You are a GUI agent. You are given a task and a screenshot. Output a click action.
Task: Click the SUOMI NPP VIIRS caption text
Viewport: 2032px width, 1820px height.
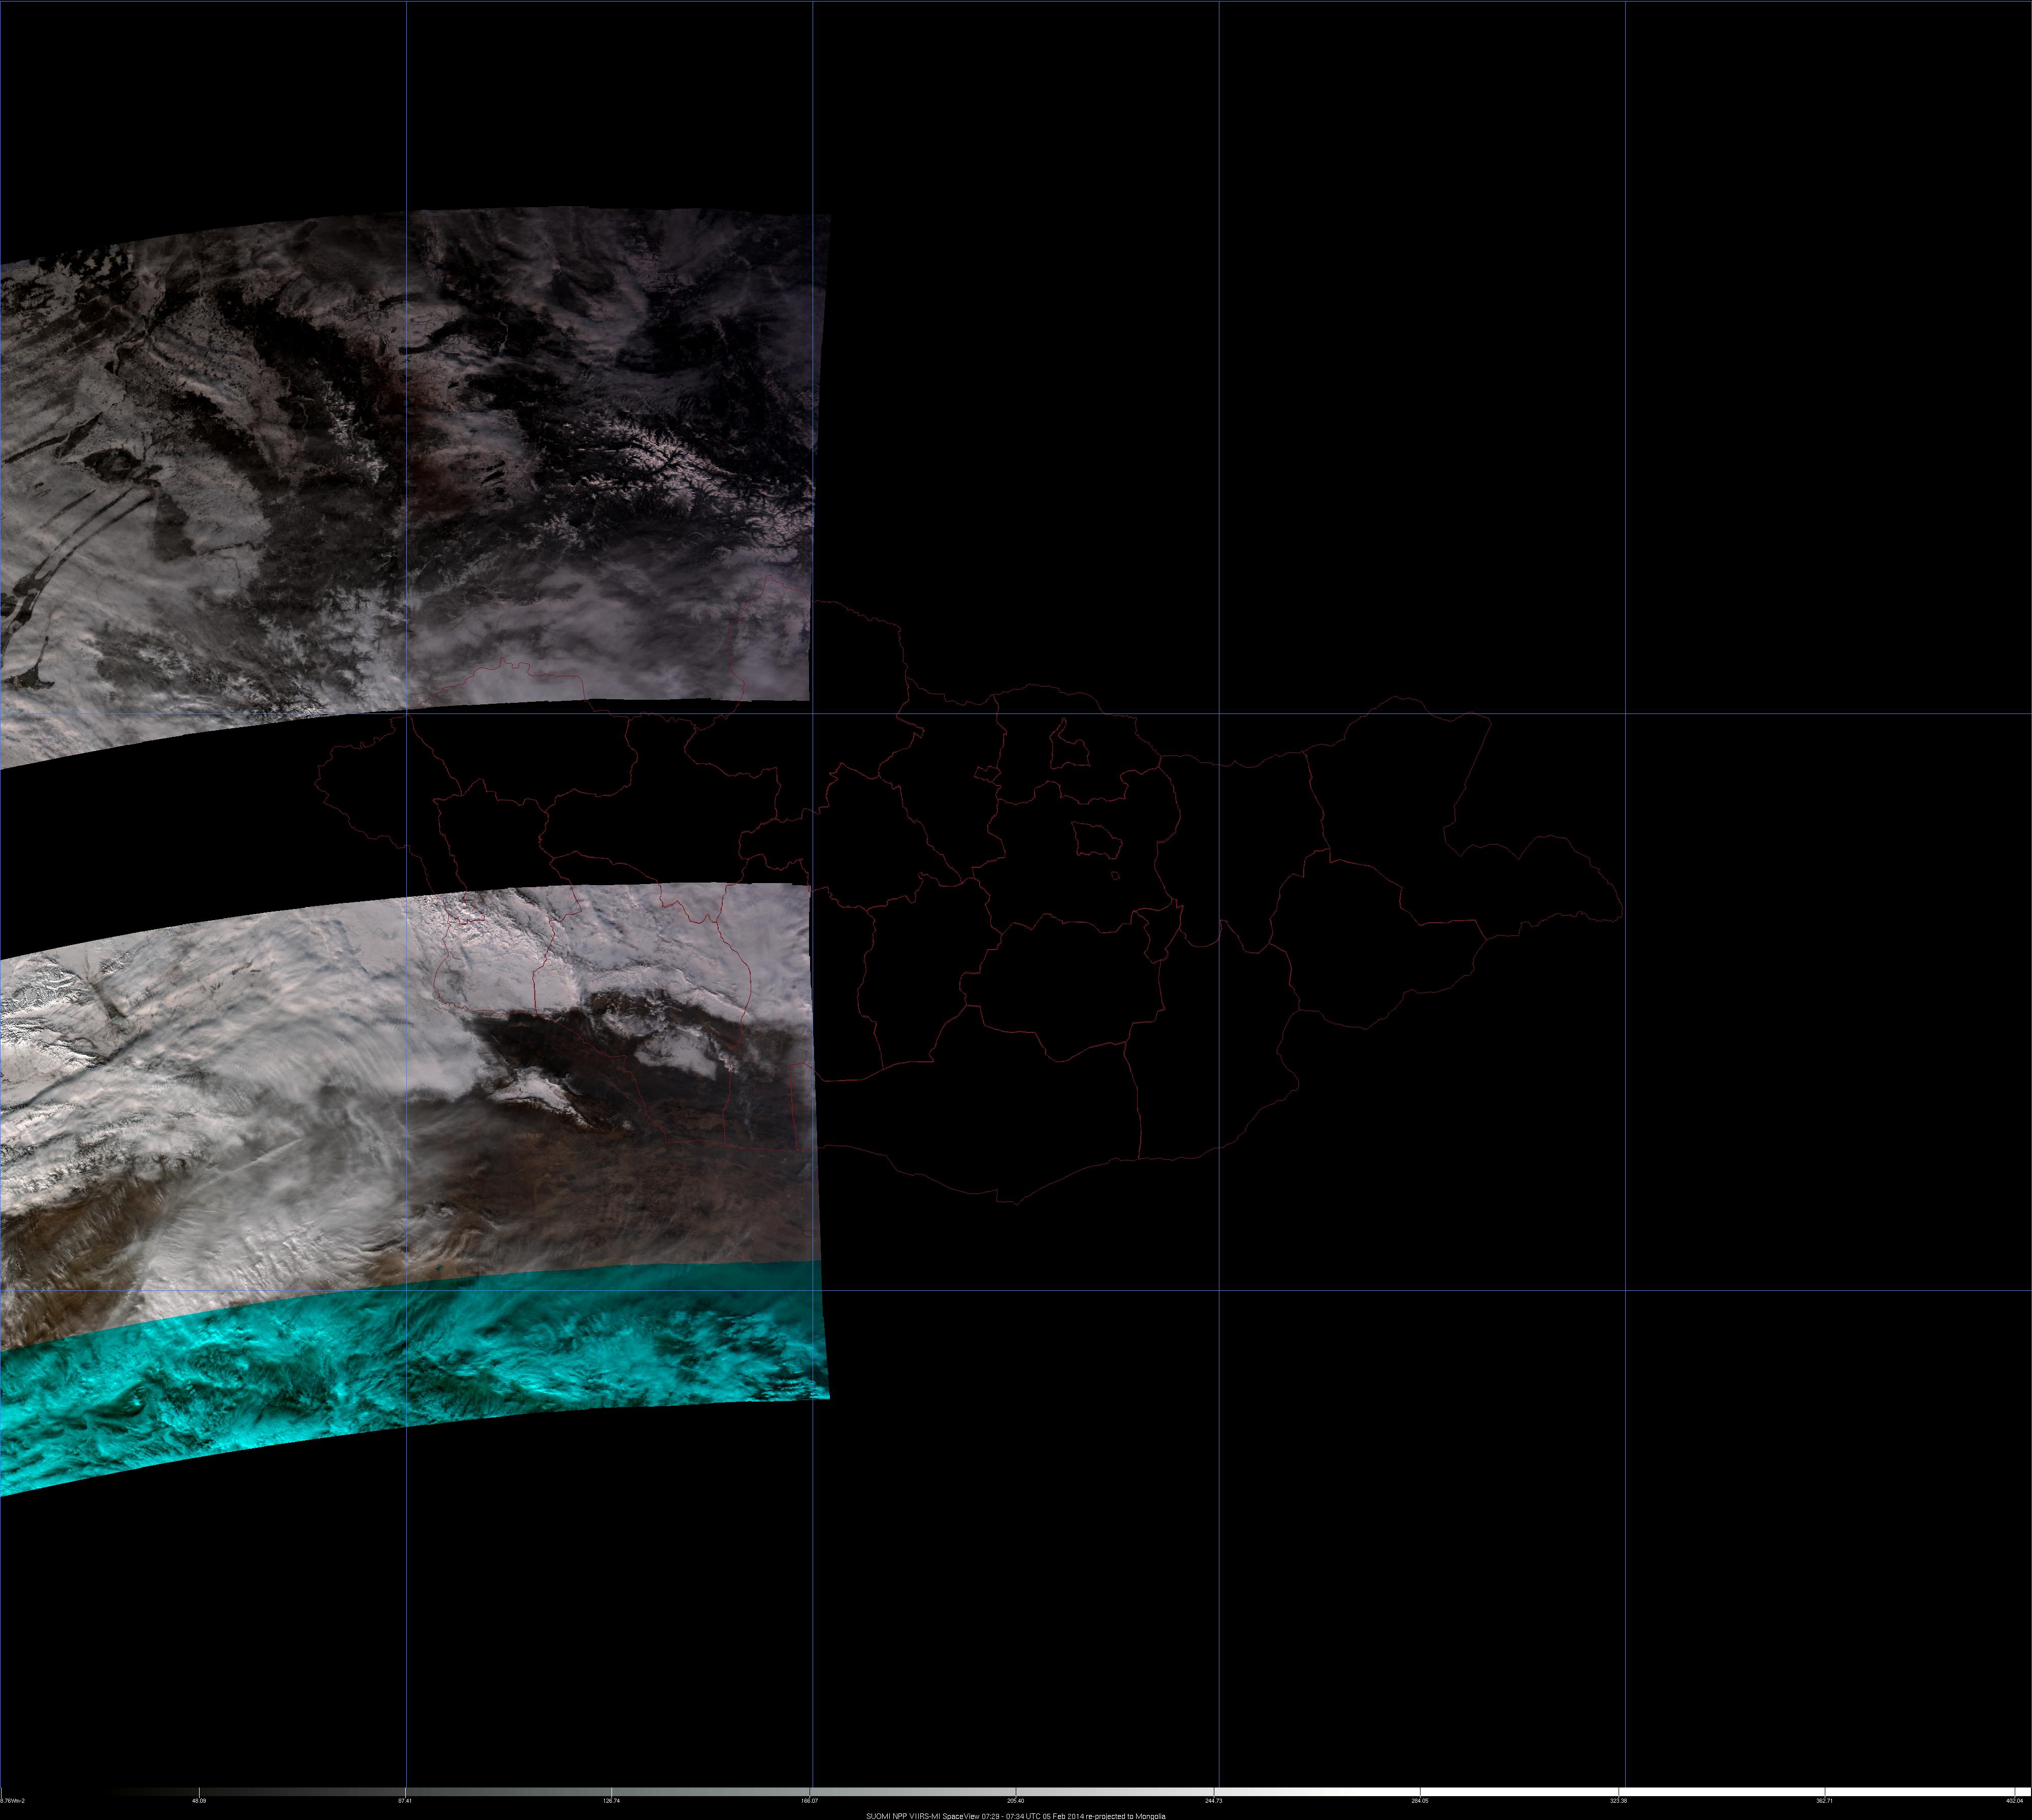tap(1015, 1815)
